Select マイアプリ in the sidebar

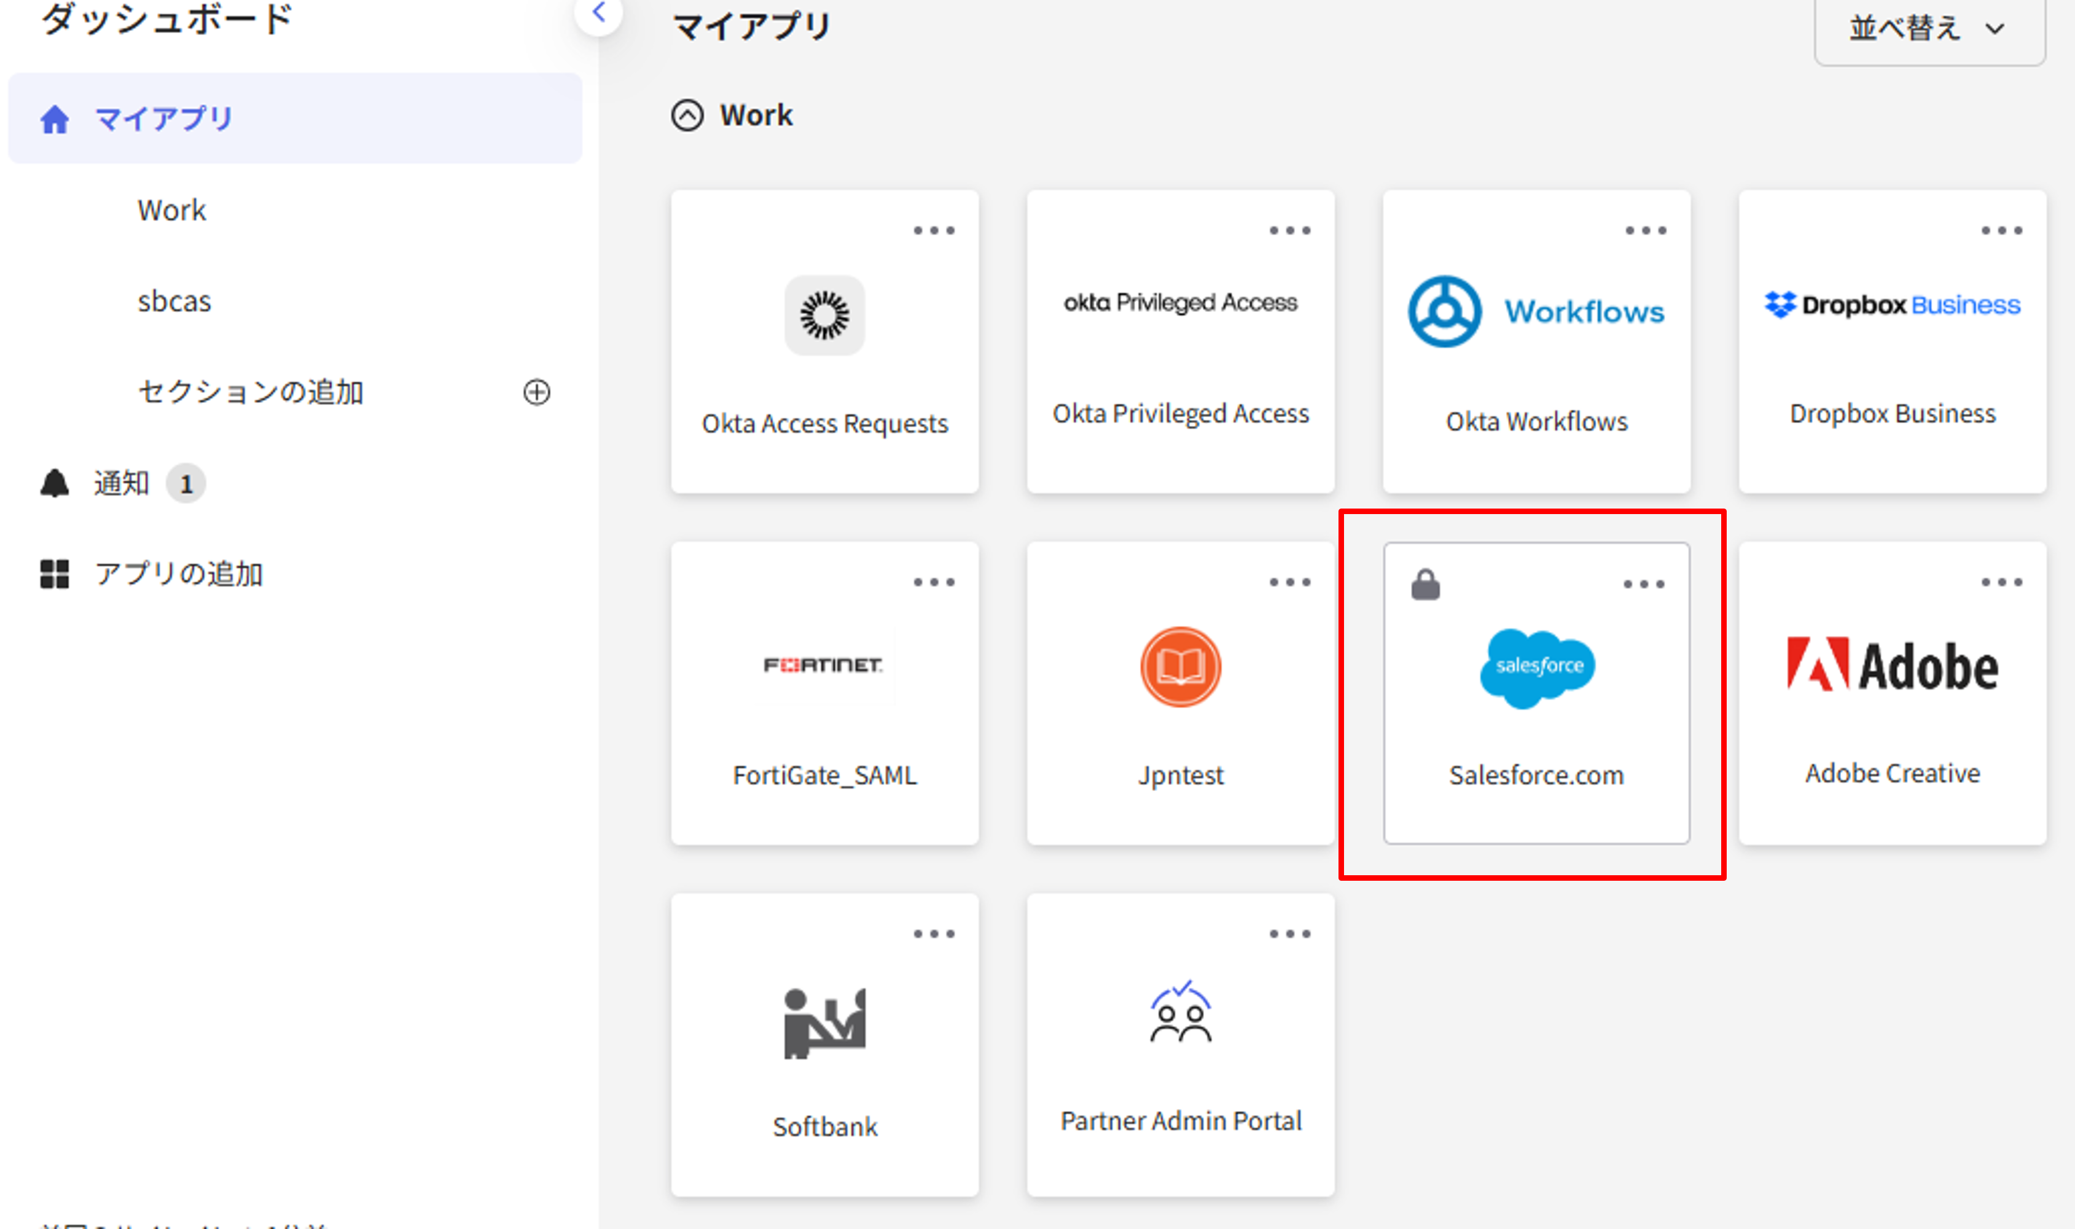pyautogui.click(x=163, y=119)
